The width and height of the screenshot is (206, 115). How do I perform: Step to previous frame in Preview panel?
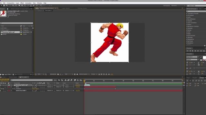click(190, 51)
